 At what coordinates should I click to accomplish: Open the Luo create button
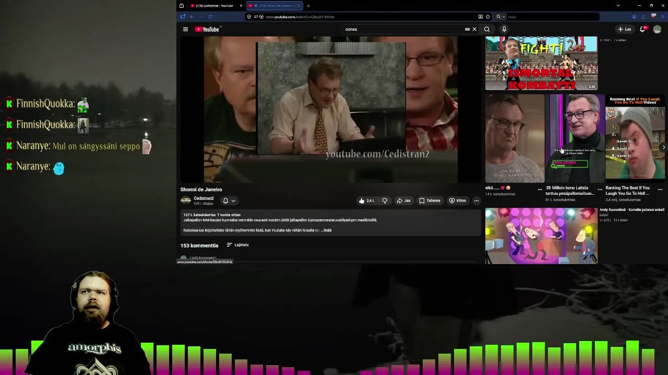(x=625, y=29)
